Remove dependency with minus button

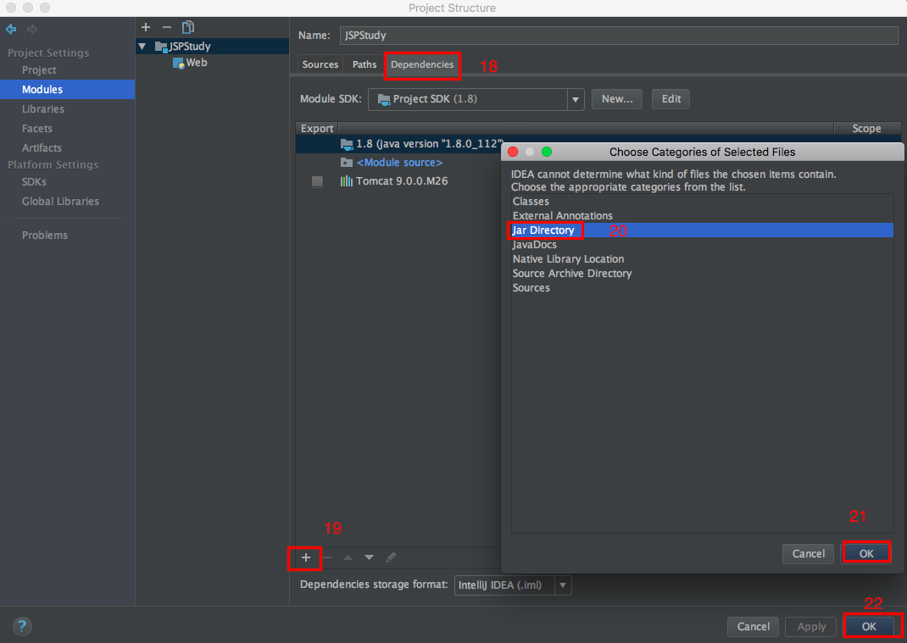327,557
